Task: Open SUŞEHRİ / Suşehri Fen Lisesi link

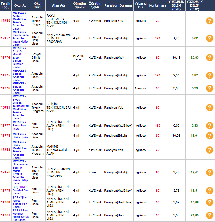Action: pyautogui.click(x=21, y=190)
